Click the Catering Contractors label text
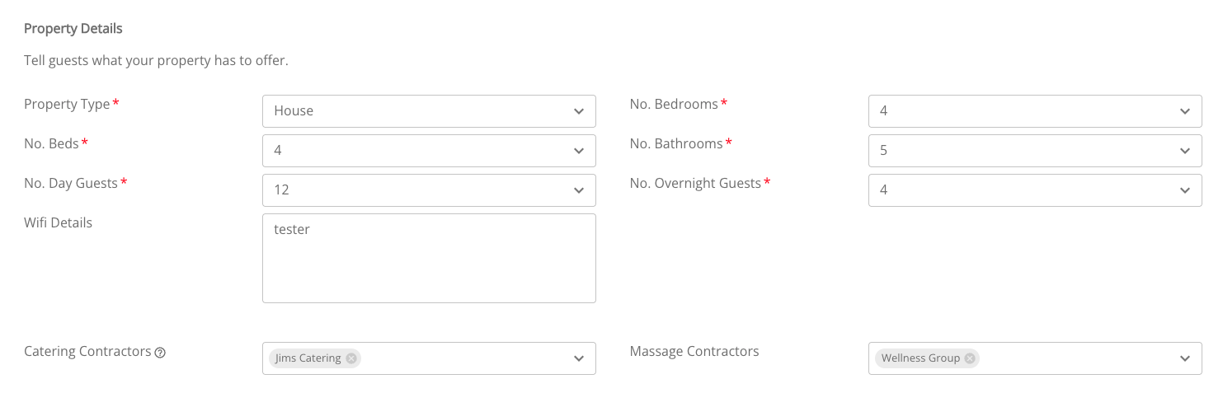The image size is (1223, 393). tap(87, 351)
